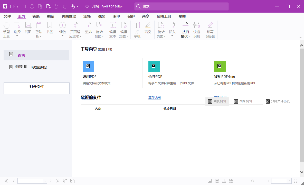Select the 手型工具 (Hand tool)
Image resolution: width=304 pixels, height=185 pixels.
tap(6, 30)
